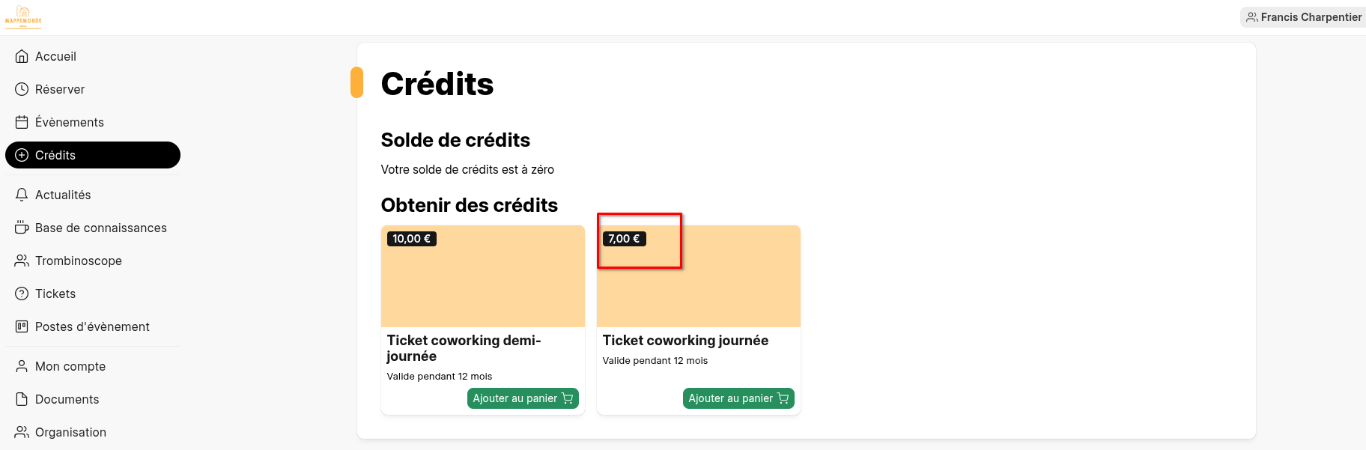
Task: Click the Trombinoscope people icon
Action: [x=22, y=261]
